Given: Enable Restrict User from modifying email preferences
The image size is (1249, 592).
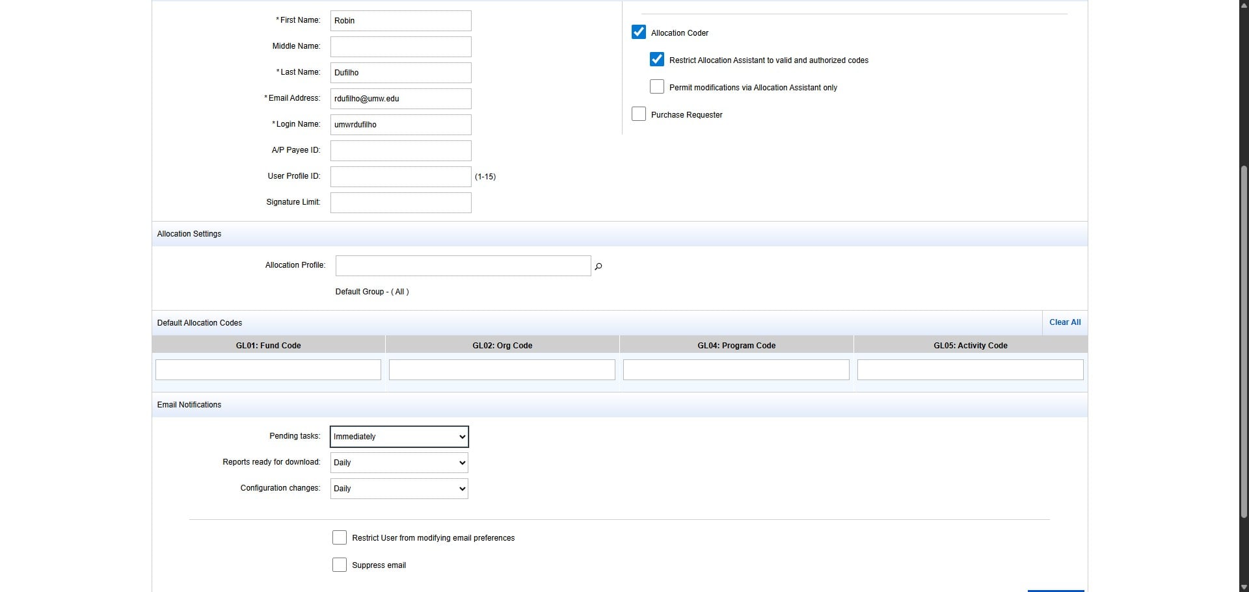Looking at the screenshot, I should pos(339,537).
